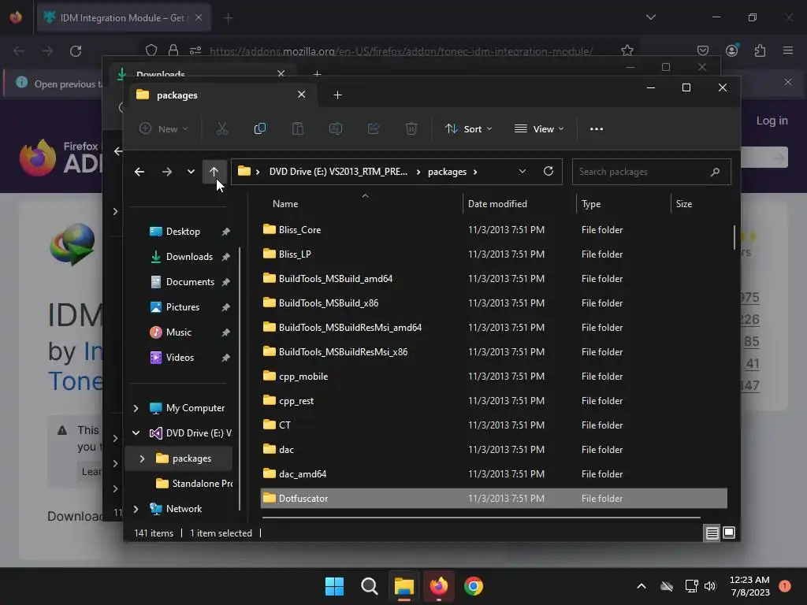Screen dimensions: 807x605
Task: Click Log in link on Firefox page
Action: pos(772,121)
